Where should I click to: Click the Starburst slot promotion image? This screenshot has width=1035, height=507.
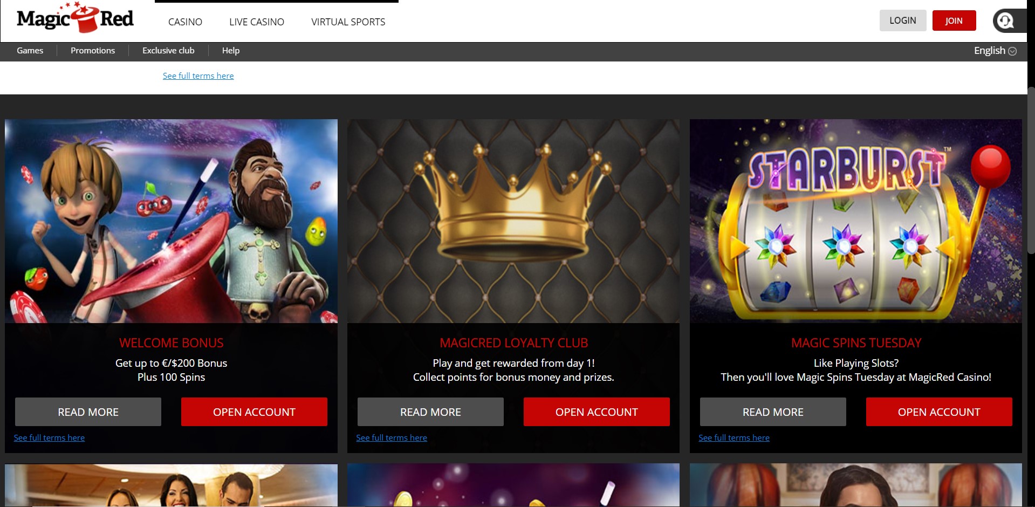click(x=856, y=221)
